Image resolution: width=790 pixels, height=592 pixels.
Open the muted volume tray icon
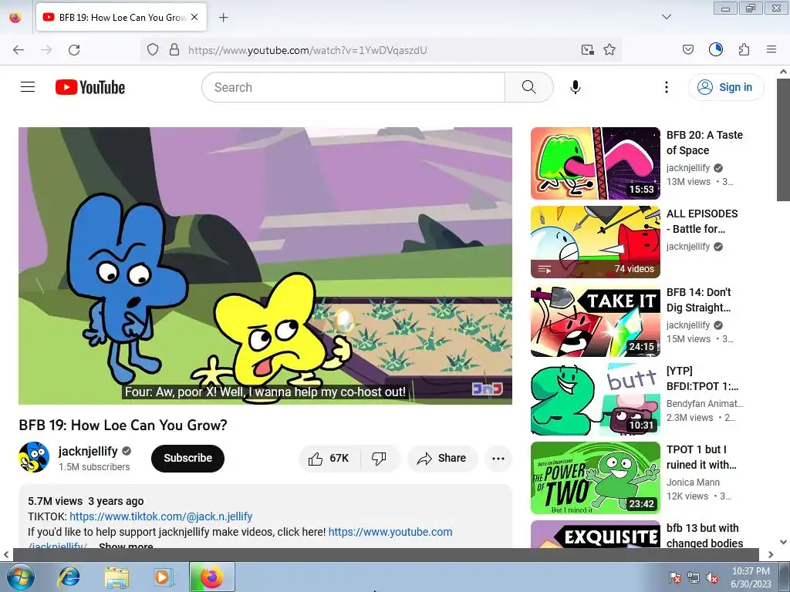click(712, 577)
